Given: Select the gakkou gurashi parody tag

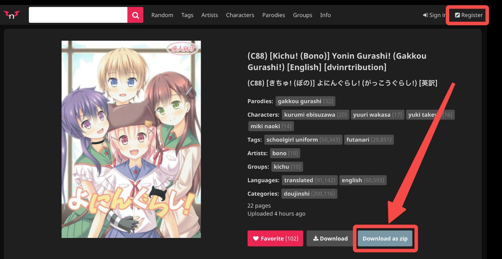Looking at the screenshot, I should [x=305, y=101].
